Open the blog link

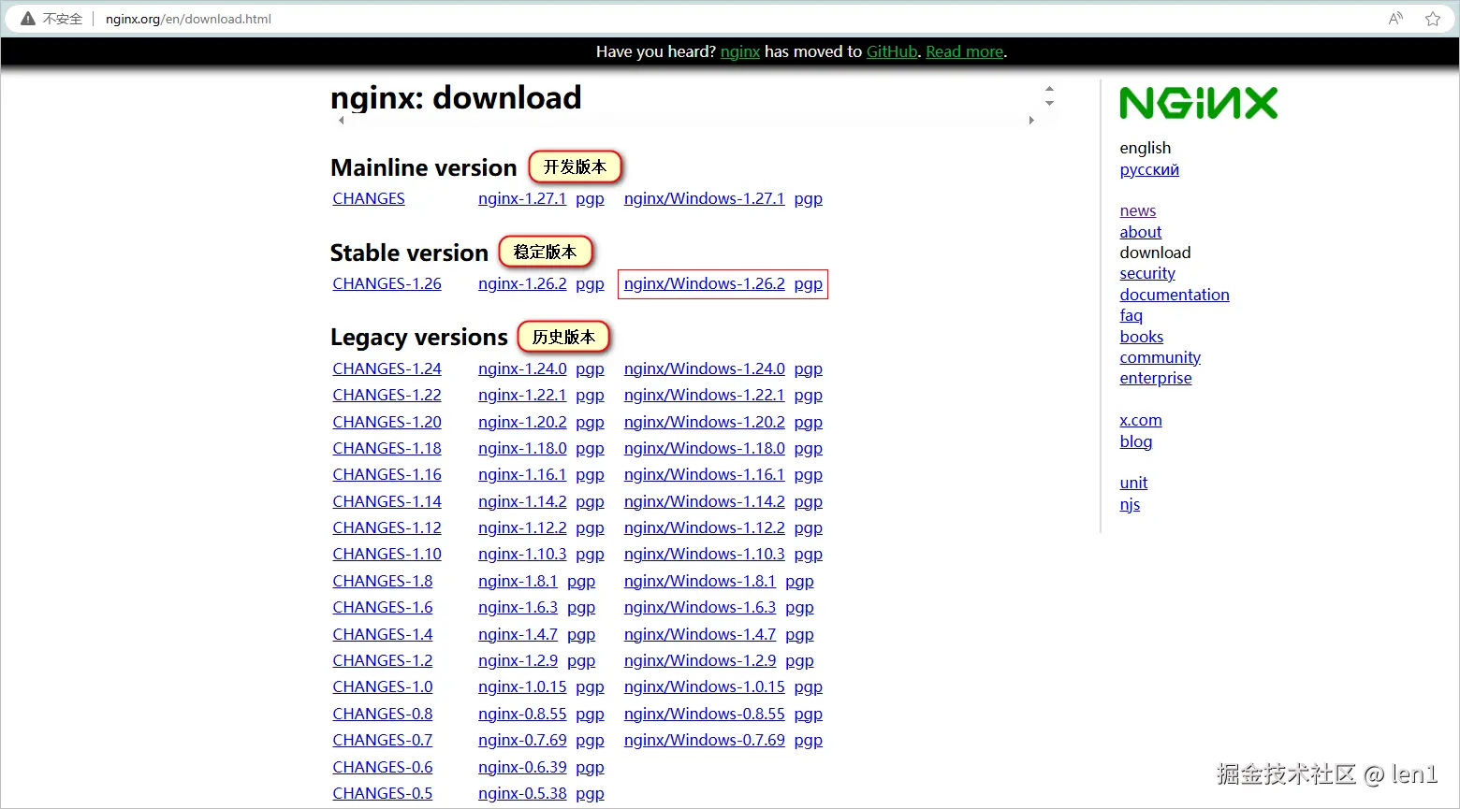coord(1136,441)
